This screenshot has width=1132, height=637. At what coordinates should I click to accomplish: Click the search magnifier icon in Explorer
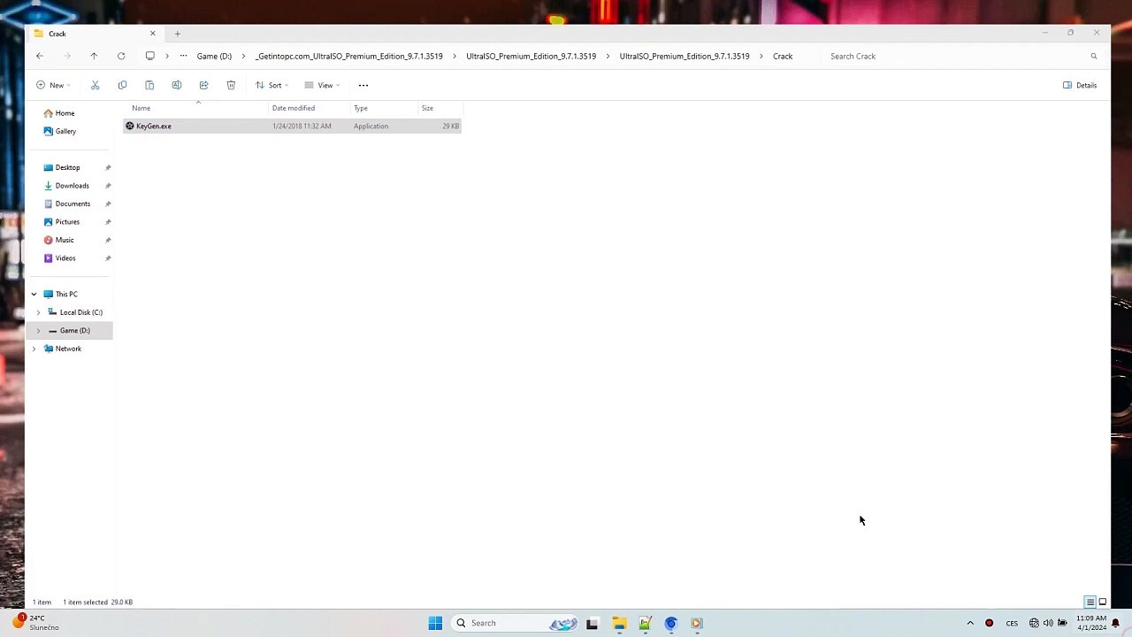point(1094,56)
